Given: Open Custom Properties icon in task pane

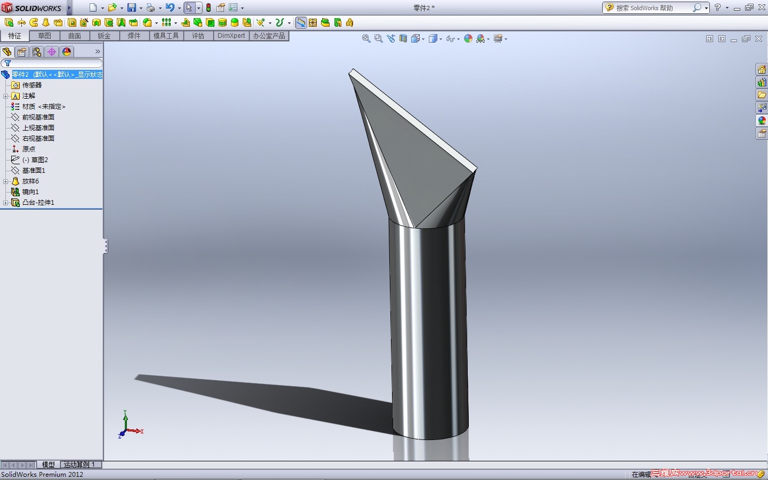Looking at the screenshot, I should pos(762,133).
